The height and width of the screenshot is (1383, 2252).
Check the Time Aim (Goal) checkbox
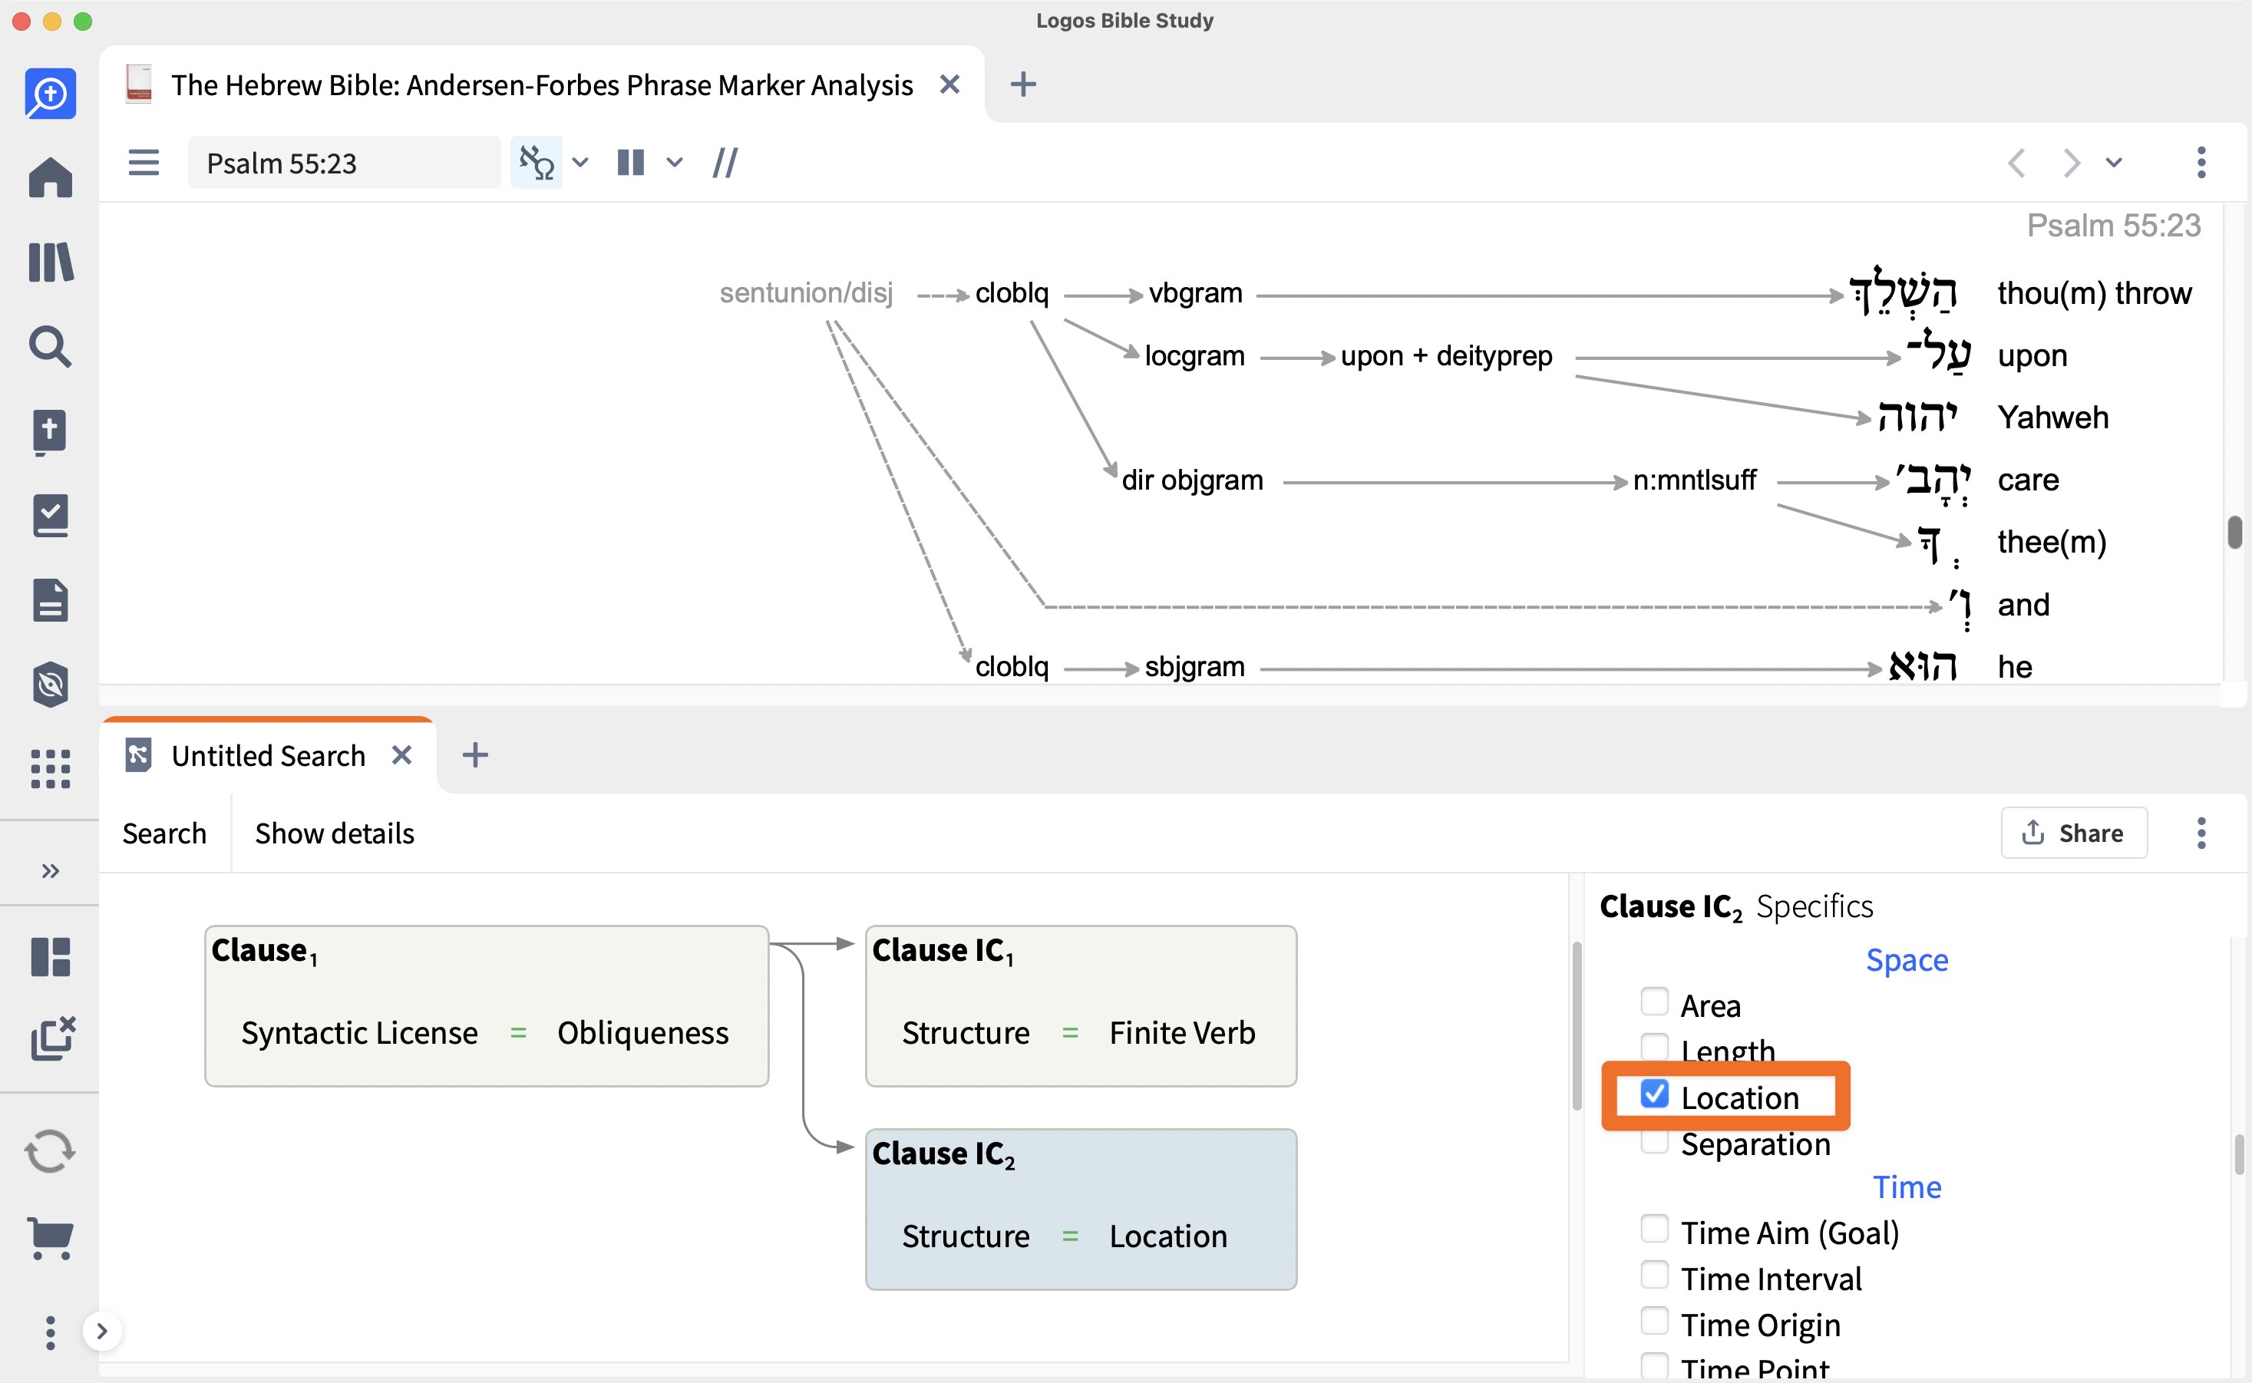[x=1654, y=1230]
